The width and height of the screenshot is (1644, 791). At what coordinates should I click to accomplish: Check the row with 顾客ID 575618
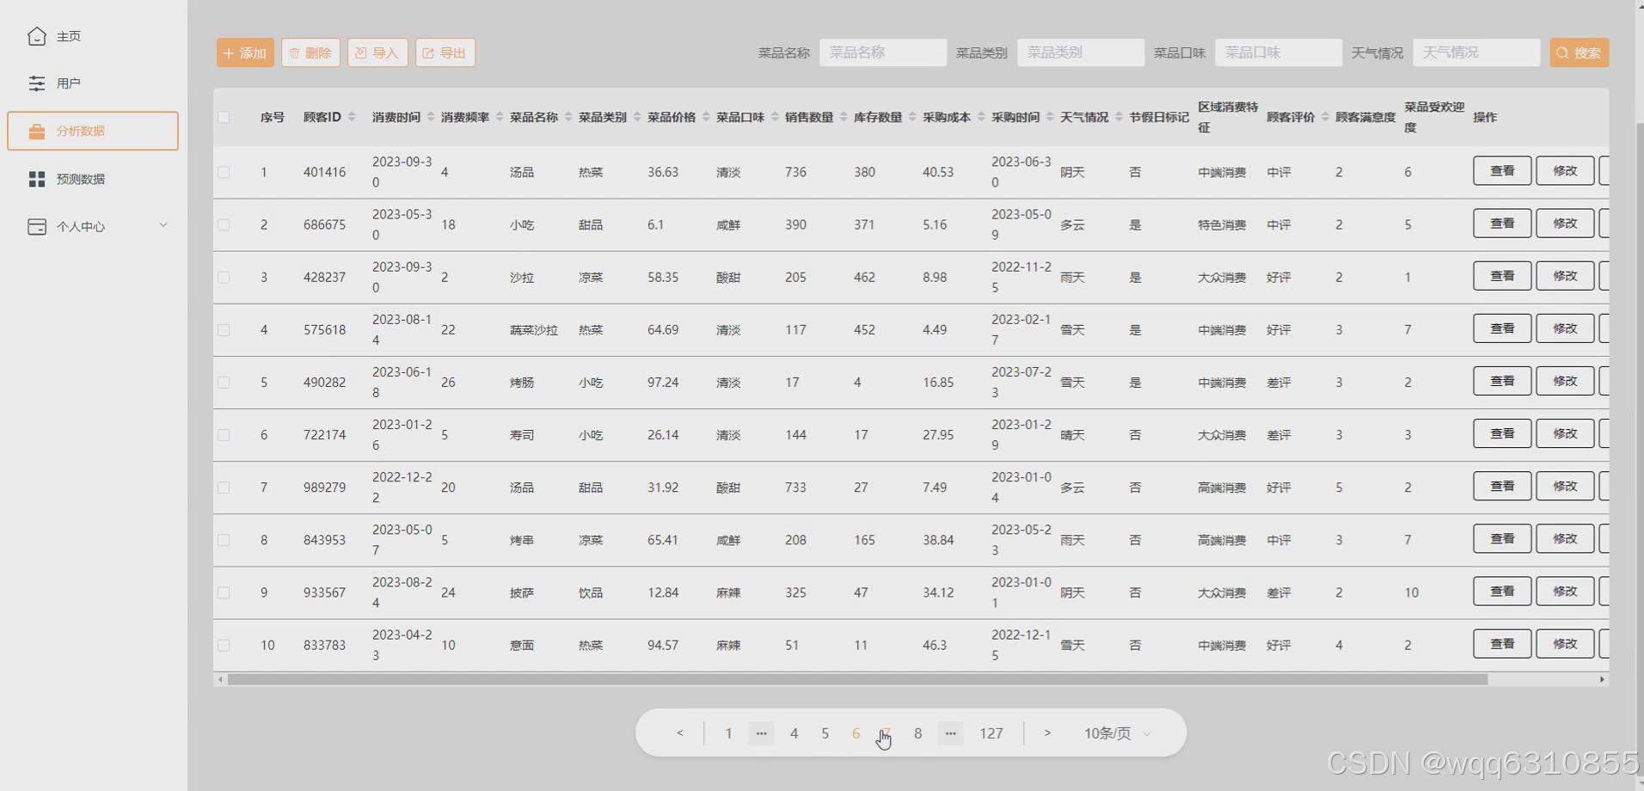[x=224, y=329]
